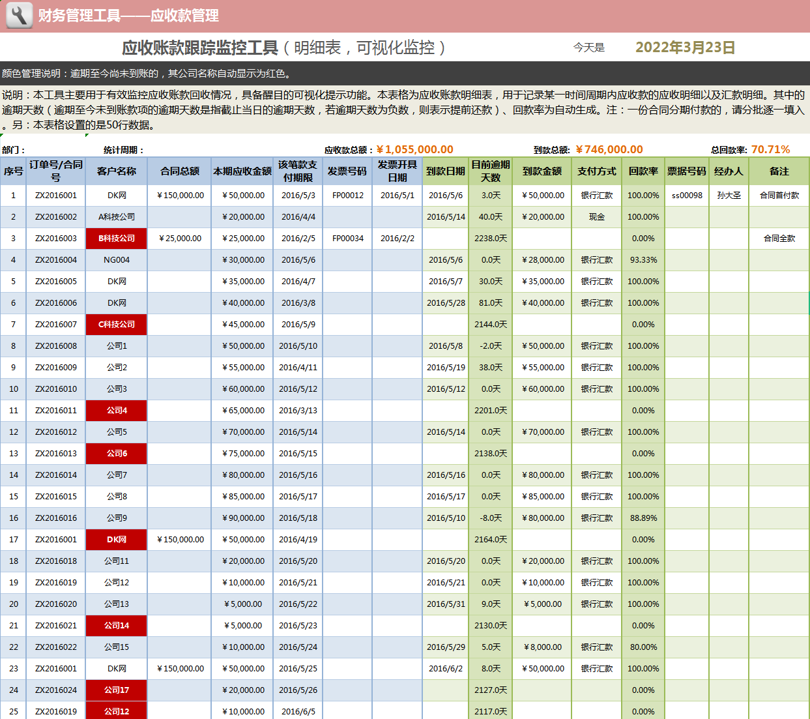
Task: Select the date 2022年3月23日
Action: pos(685,47)
